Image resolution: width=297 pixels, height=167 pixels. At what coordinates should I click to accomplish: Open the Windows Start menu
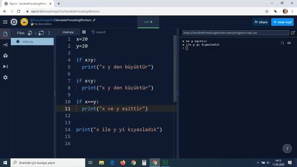5,163
